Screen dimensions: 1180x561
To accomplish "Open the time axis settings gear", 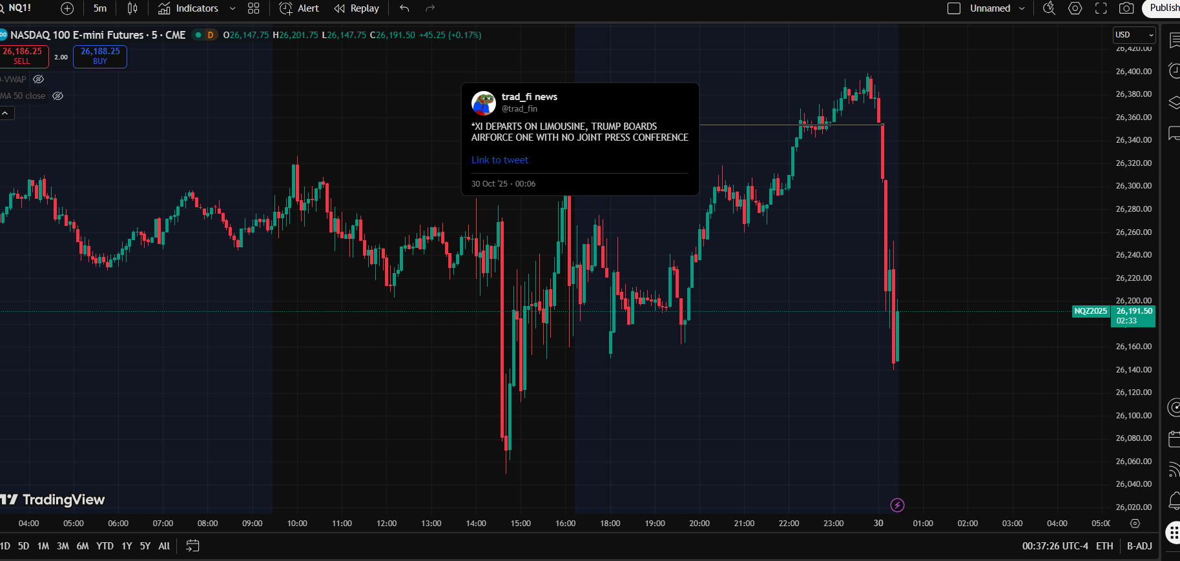I will 1135,524.
